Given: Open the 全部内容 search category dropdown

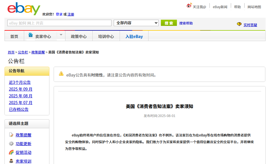Looking at the screenshot, I should coord(136,23).
